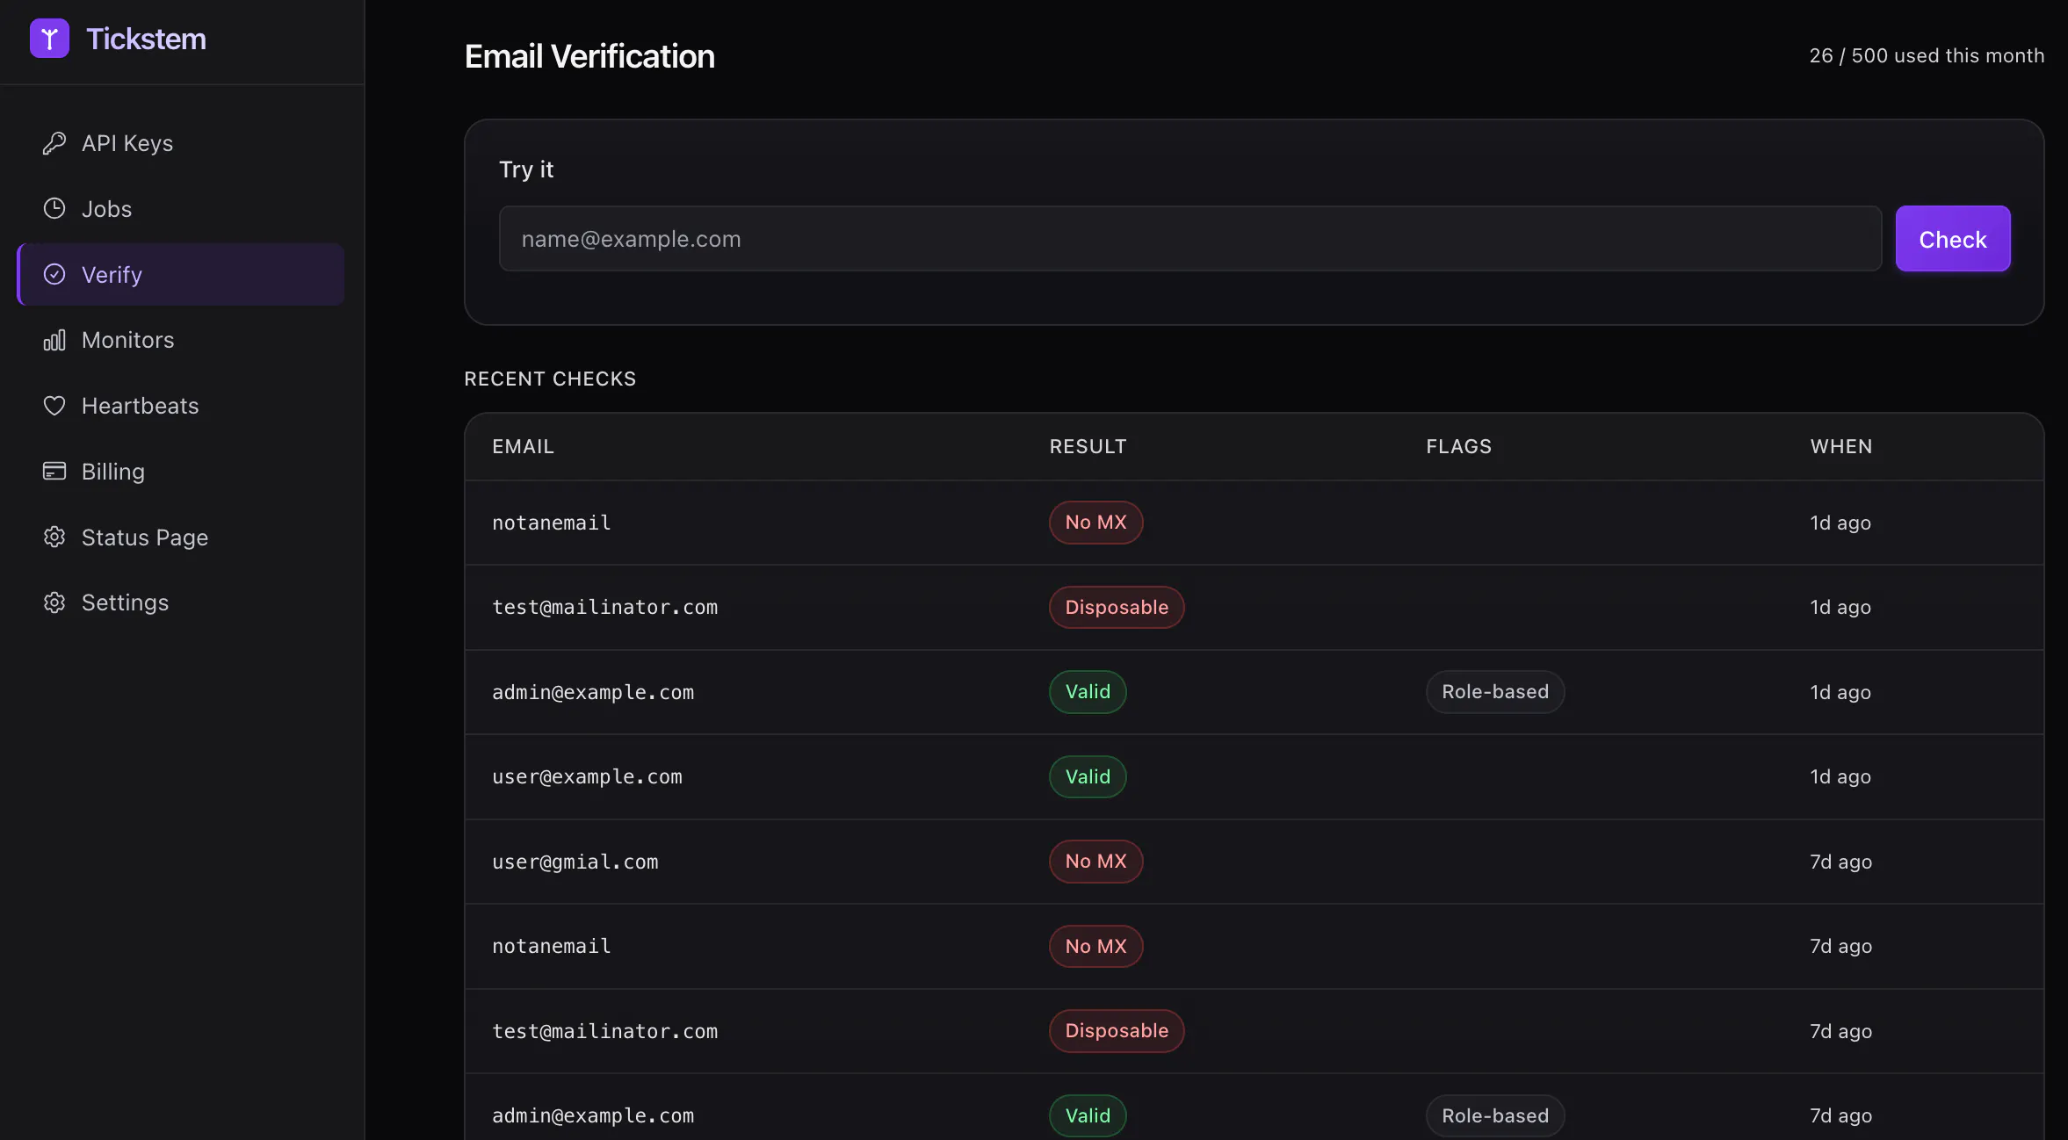Click No MX badge for 1d ago notanemail

click(1095, 523)
